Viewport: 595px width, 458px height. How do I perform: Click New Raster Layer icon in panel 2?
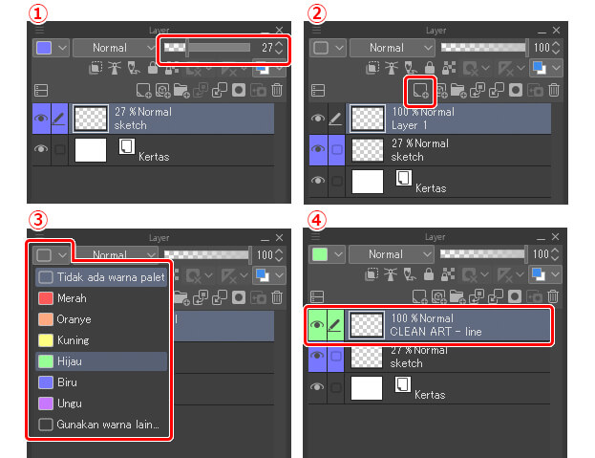pyautogui.click(x=420, y=91)
